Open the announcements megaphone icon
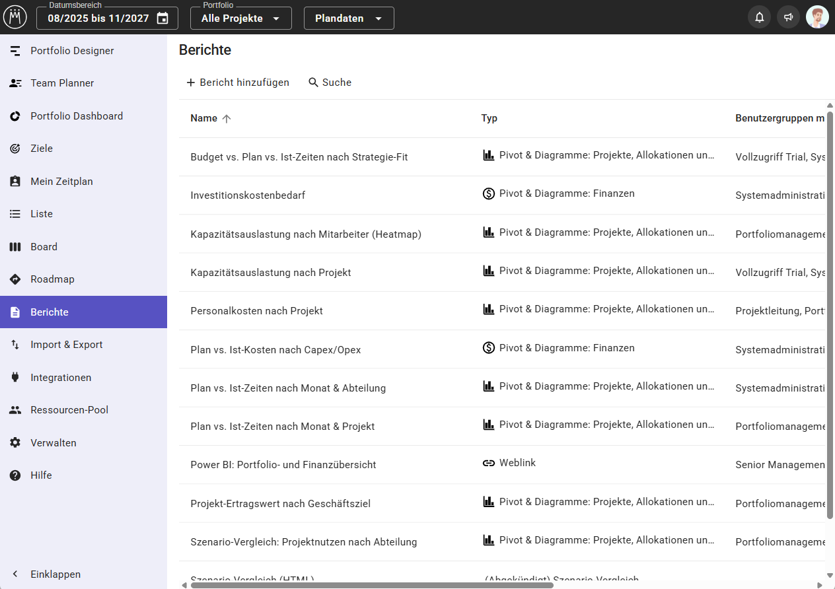This screenshot has width=835, height=589. (x=788, y=18)
